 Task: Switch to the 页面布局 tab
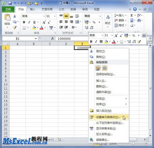click(47, 9)
